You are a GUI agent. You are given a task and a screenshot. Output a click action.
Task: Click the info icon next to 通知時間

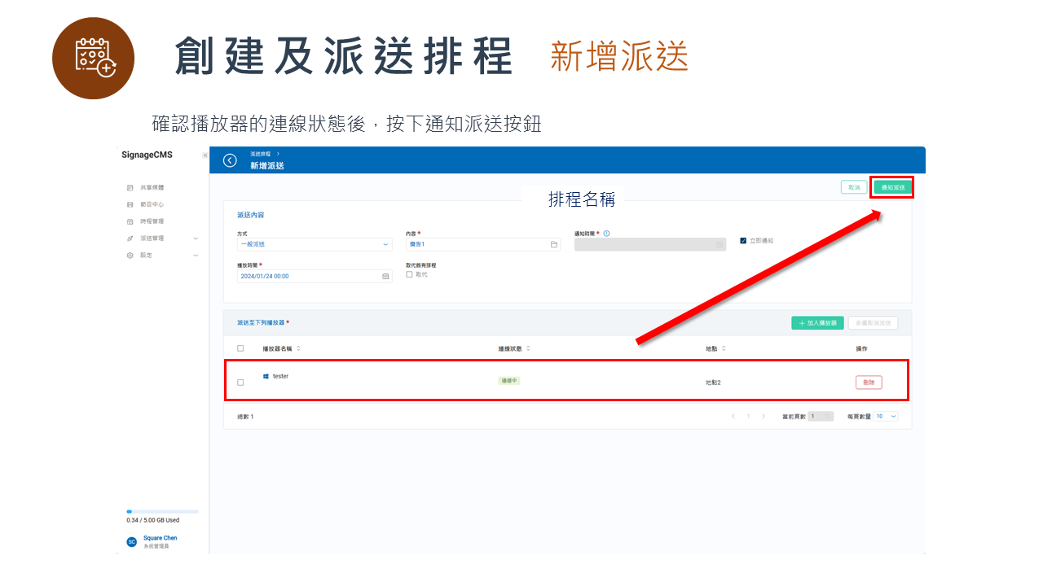point(606,234)
